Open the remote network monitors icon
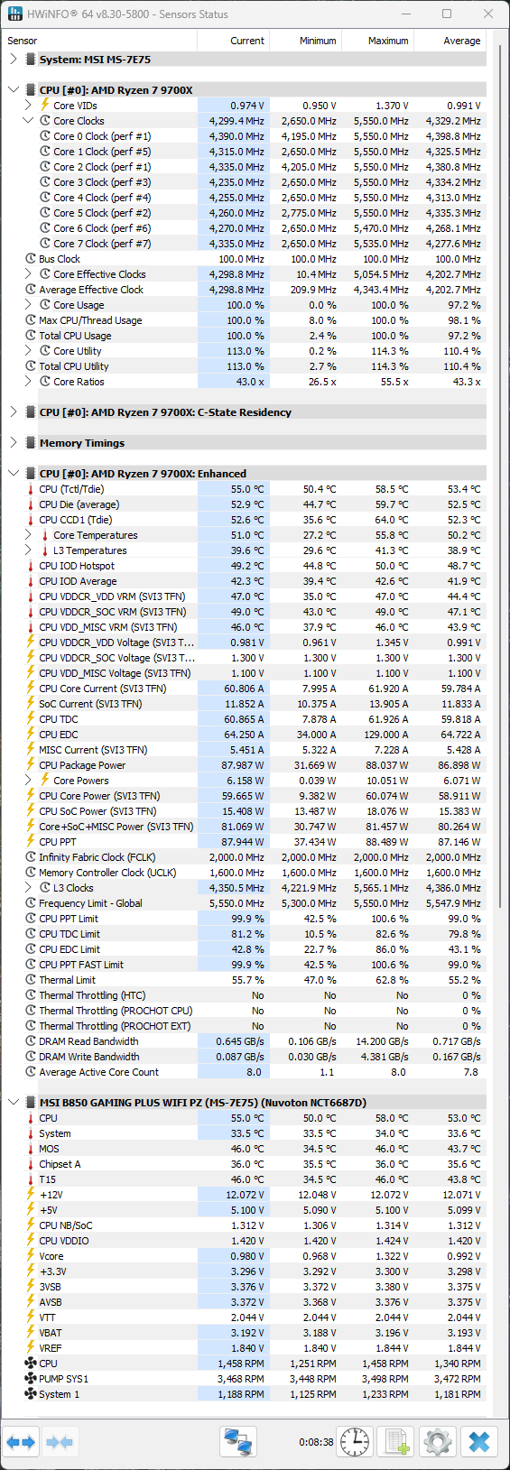 238,1442
